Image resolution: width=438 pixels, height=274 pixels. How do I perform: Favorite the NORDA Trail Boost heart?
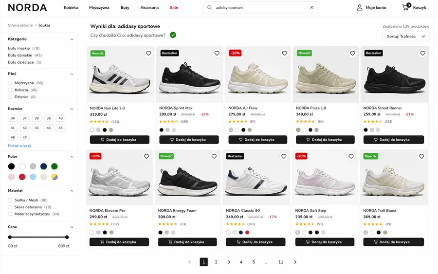click(x=421, y=156)
